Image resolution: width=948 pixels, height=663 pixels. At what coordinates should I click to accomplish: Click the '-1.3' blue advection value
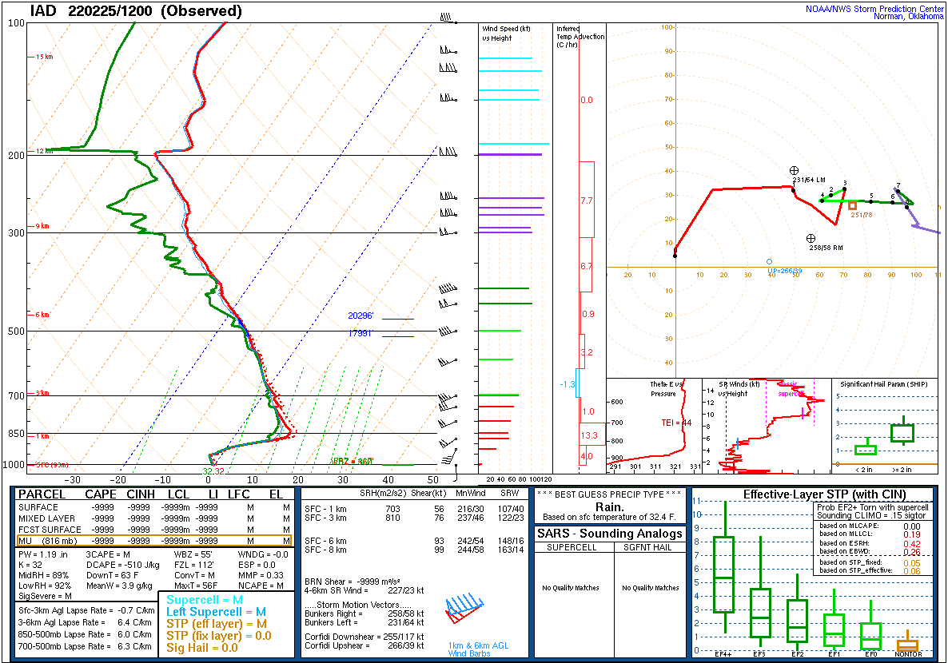567,384
